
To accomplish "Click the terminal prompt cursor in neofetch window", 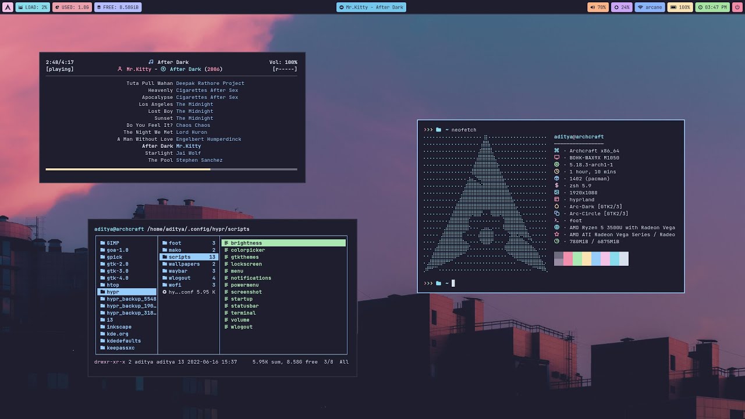I will pyautogui.click(x=453, y=283).
